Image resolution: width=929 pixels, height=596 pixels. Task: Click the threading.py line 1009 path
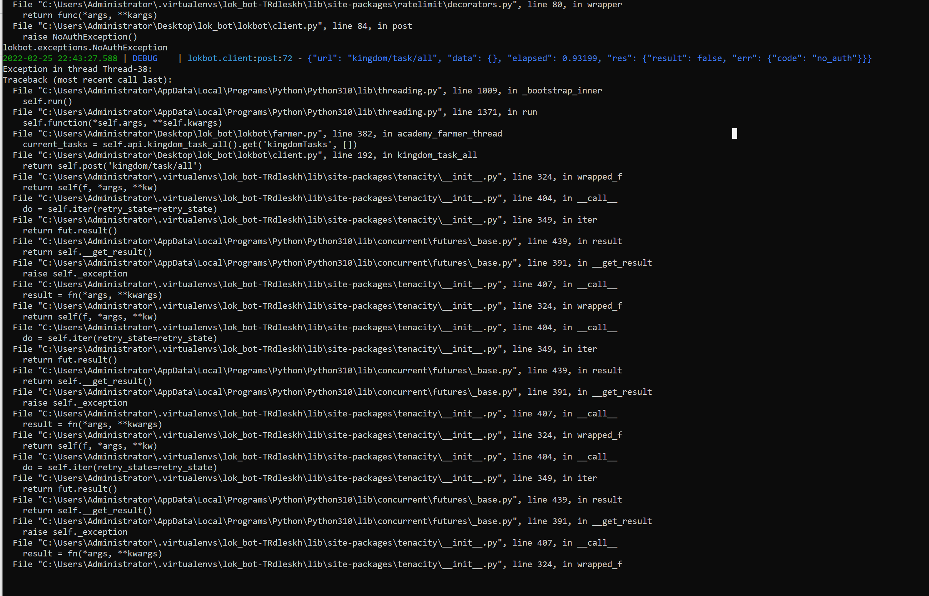coord(240,90)
